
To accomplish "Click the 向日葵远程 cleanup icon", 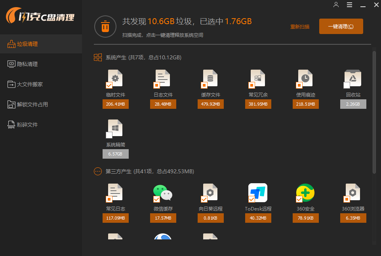I will coord(210,193).
